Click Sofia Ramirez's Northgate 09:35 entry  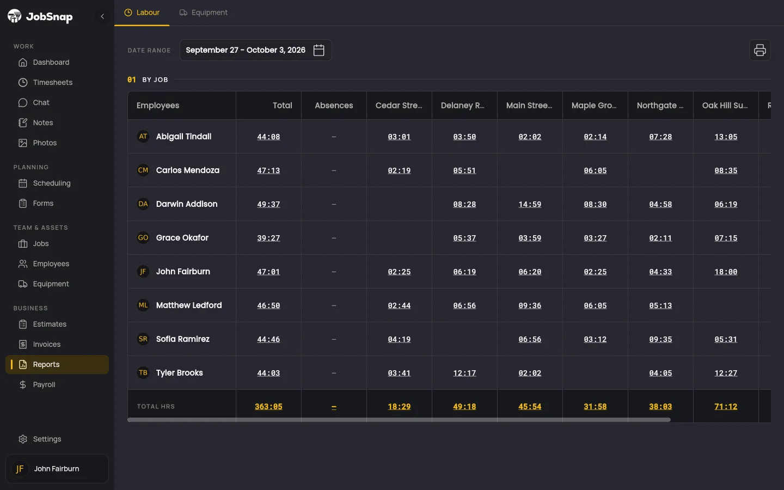click(660, 339)
